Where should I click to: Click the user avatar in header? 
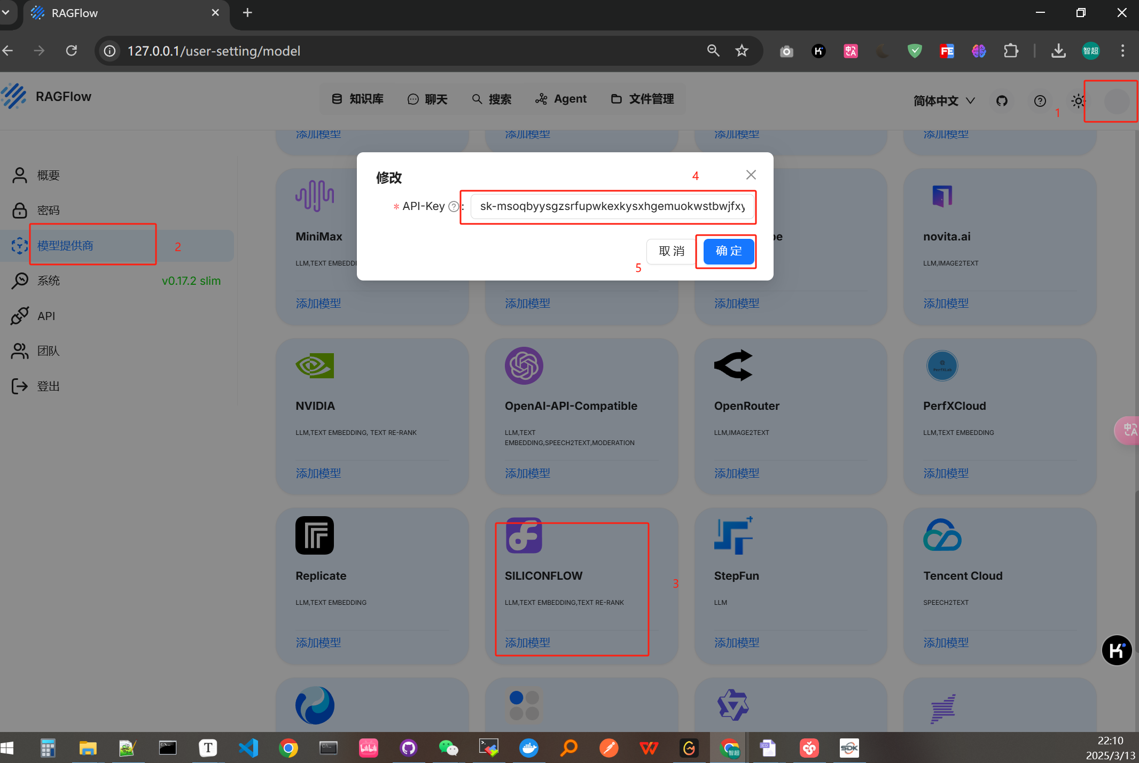click(1116, 101)
